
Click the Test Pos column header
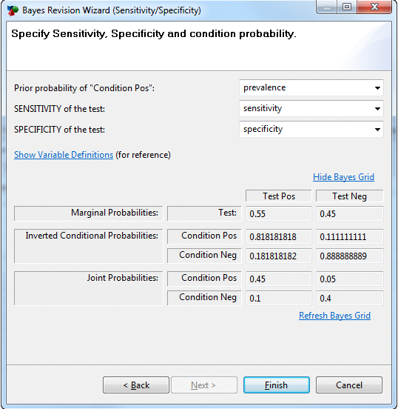[278, 196]
